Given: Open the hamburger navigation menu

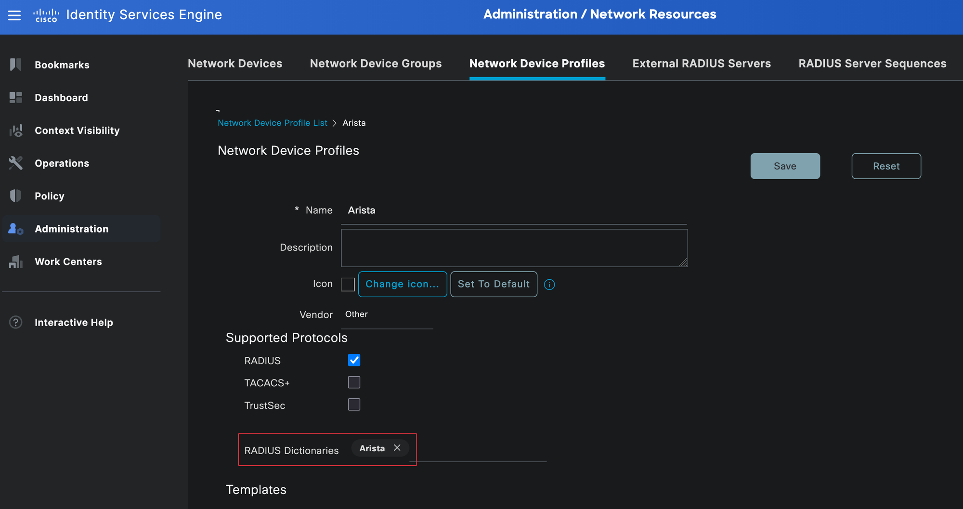Looking at the screenshot, I should point(14,15).
